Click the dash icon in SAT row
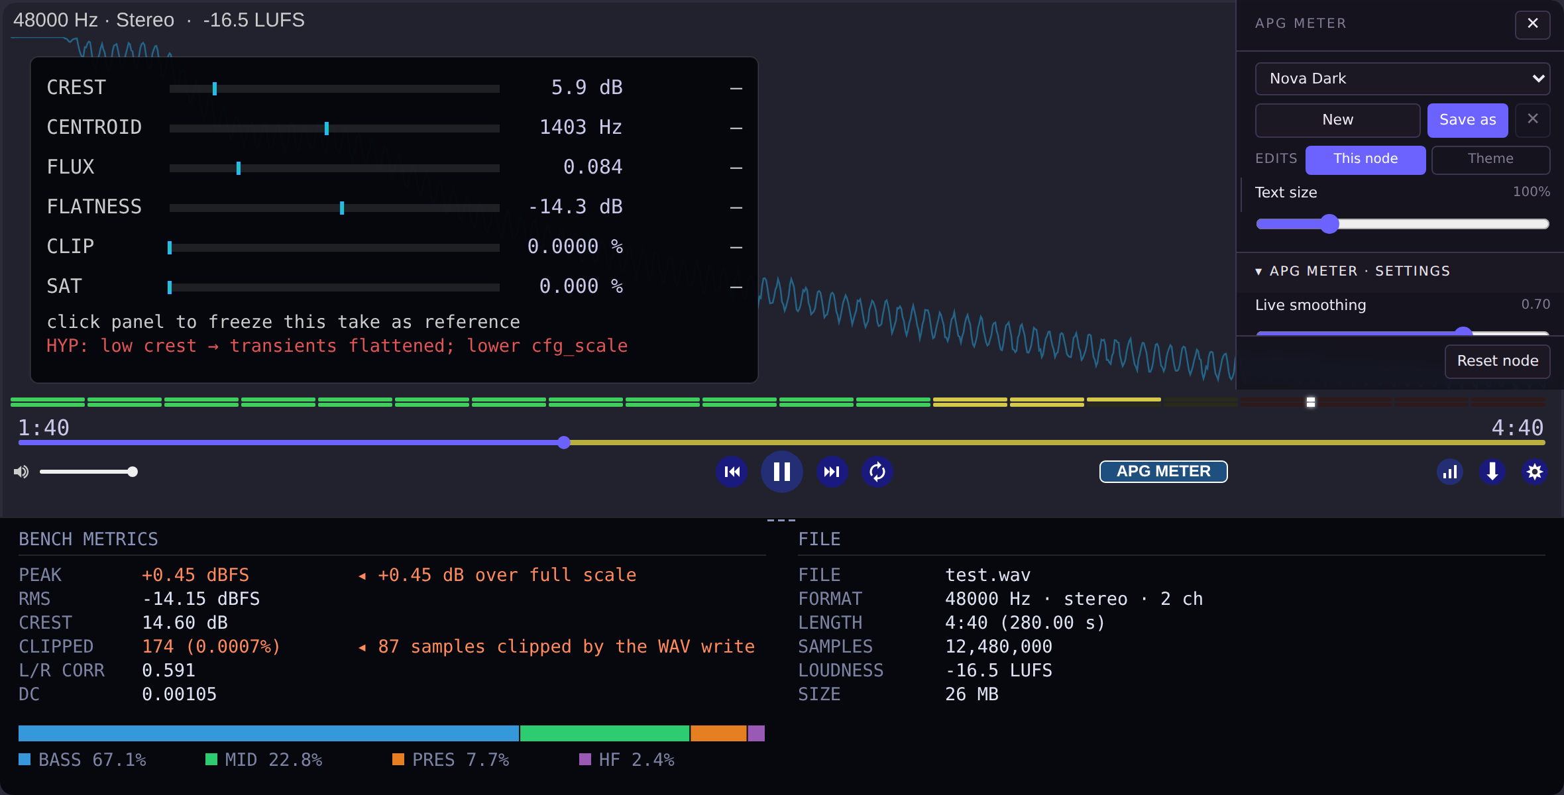1564x795 pixels. (736, 287)
